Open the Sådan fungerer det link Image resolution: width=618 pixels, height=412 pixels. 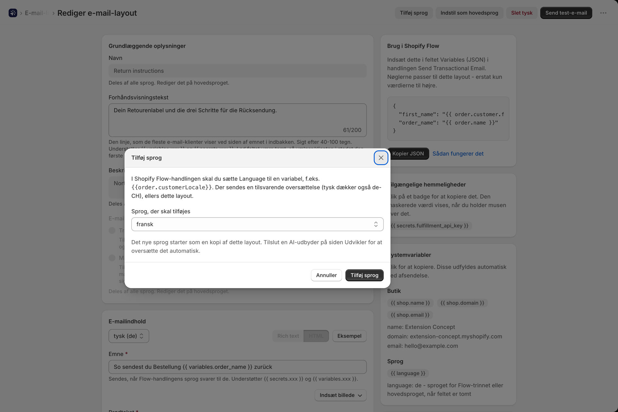(458, 154)
